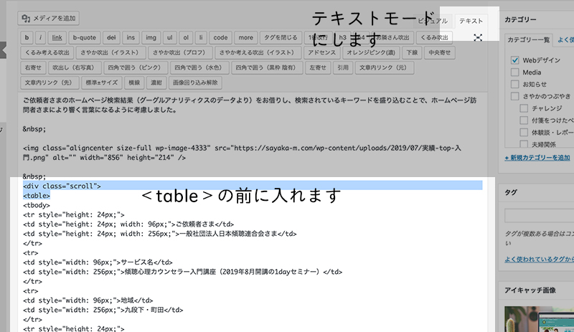Click the ins quicktag button
574x332 pixels.
pyautogui.click(x=131, y=37)
